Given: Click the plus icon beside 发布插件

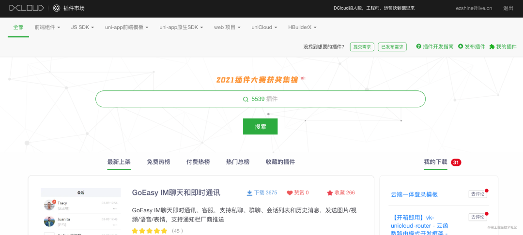Looking at the screenshot, I should tap(461, 46).
